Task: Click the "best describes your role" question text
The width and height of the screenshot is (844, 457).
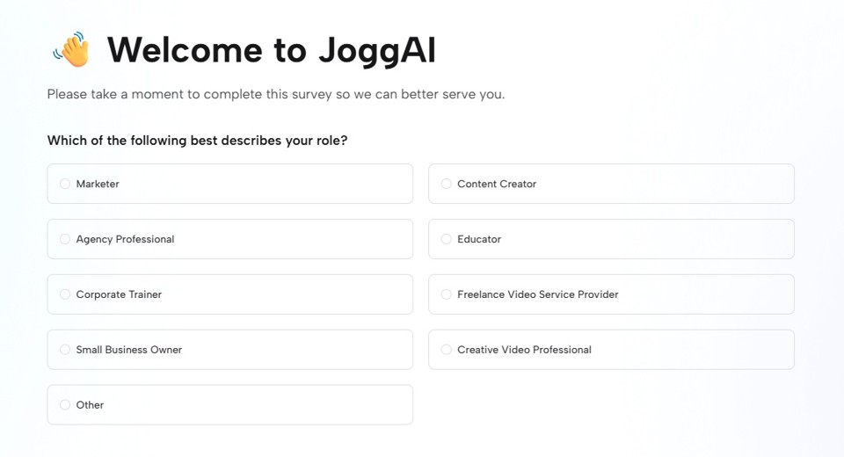Action: pyautogui.click(x=197, y=141)
